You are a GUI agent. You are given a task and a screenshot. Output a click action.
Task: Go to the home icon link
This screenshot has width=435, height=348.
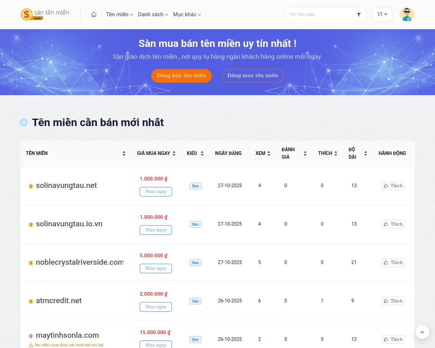(x=94, y=14)
